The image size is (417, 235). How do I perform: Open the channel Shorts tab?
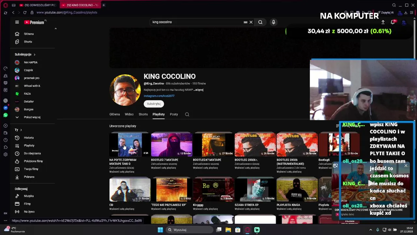[x=143, y=114]
